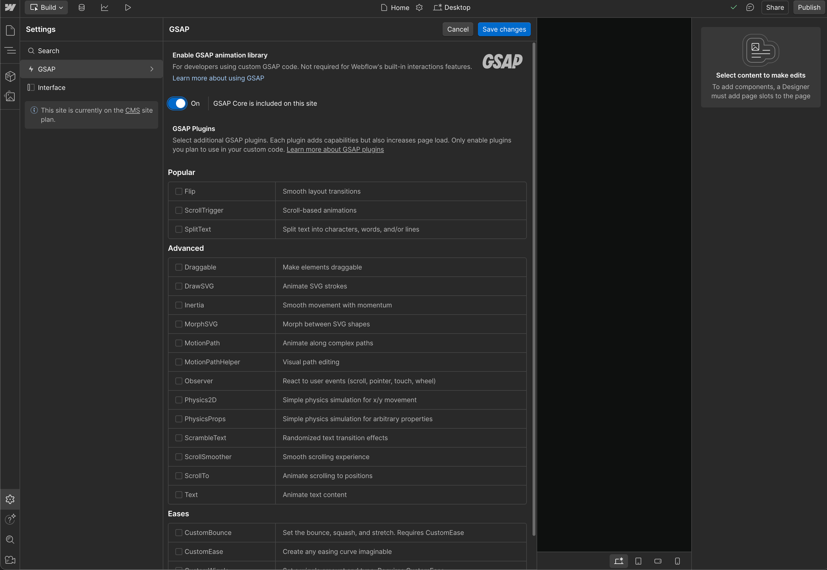The height and width of the screenshot is (570, 827).
Task: Click the green status checkmark icon
Action: click(734, 7)
